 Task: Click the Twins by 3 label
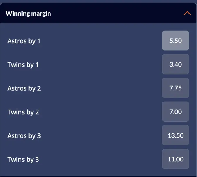click(x=23, y=160)
